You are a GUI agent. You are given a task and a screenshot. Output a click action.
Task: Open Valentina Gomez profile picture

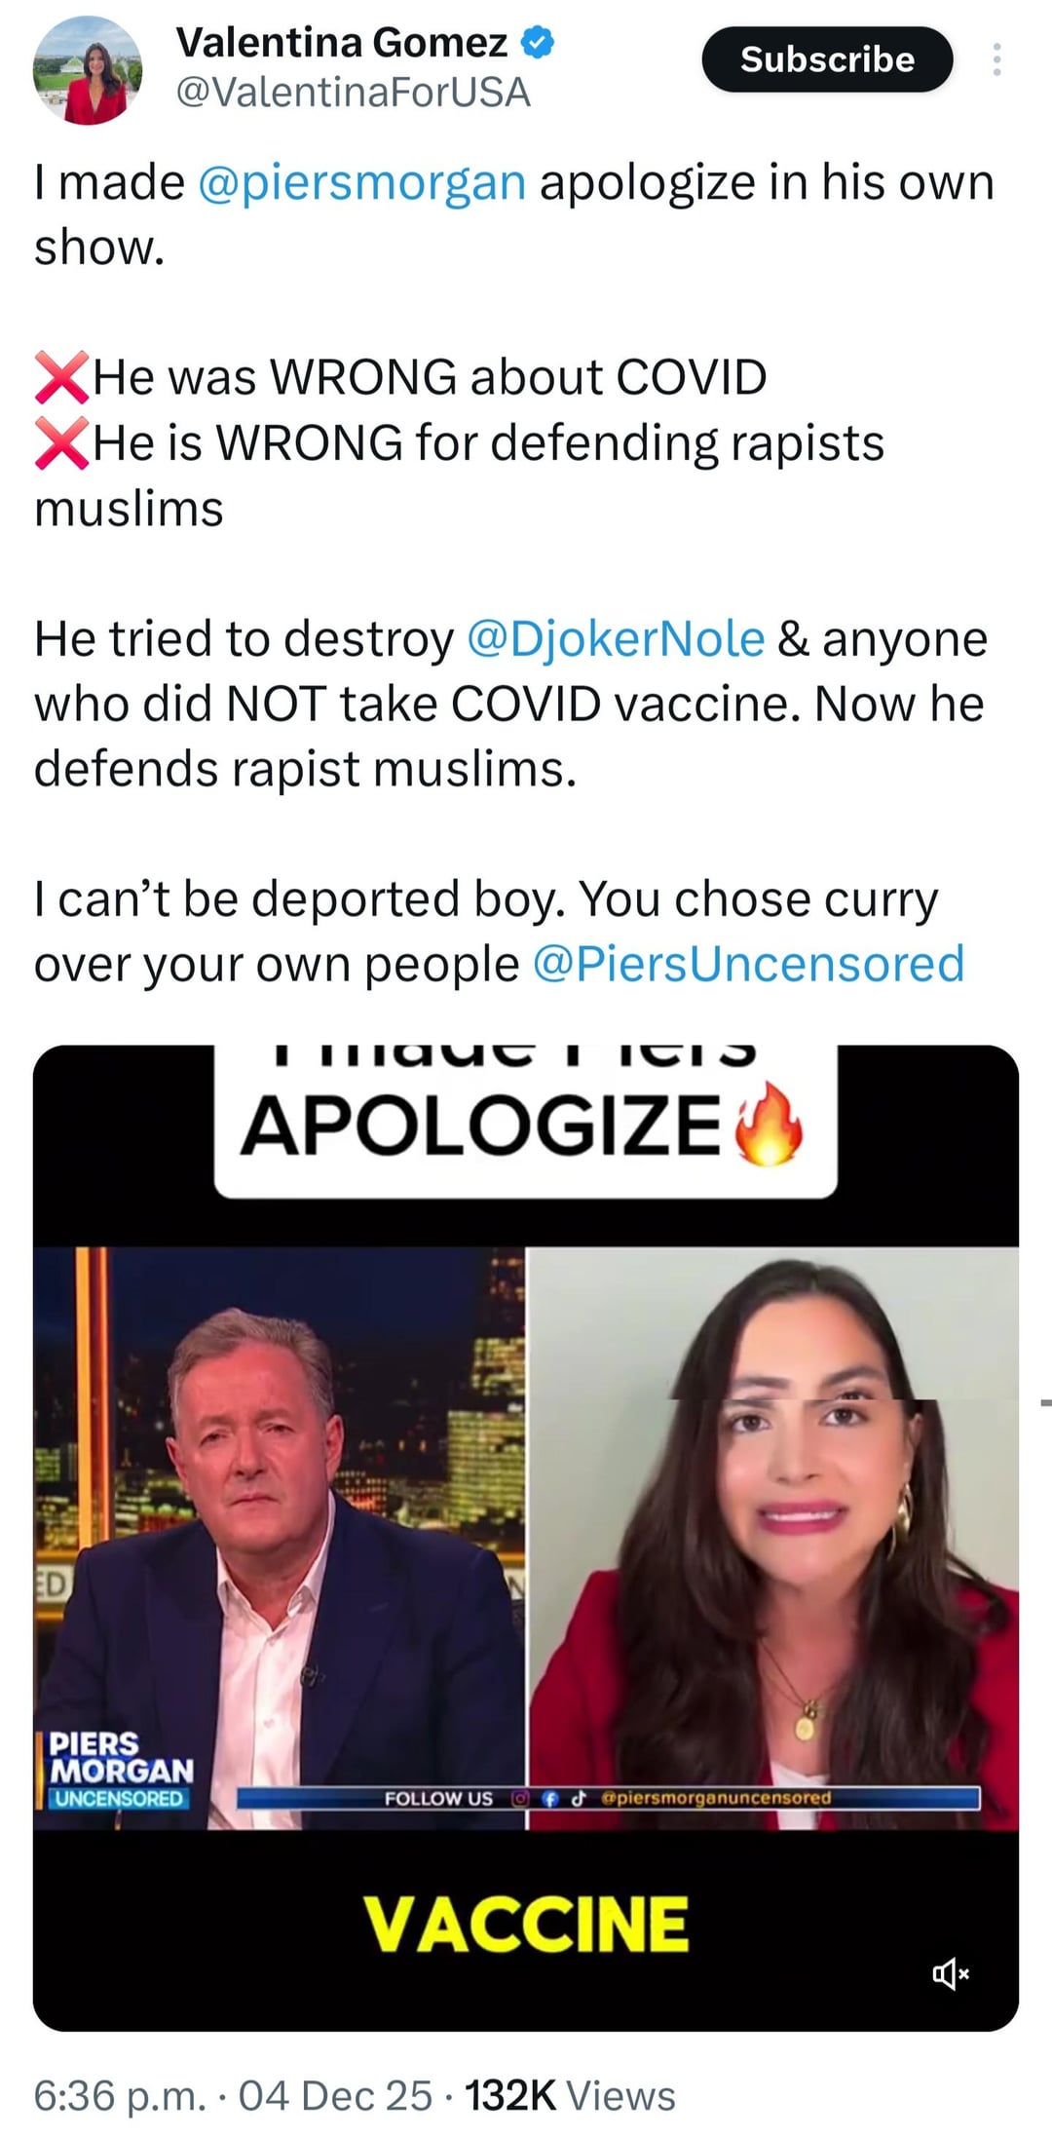coord(88,70)
